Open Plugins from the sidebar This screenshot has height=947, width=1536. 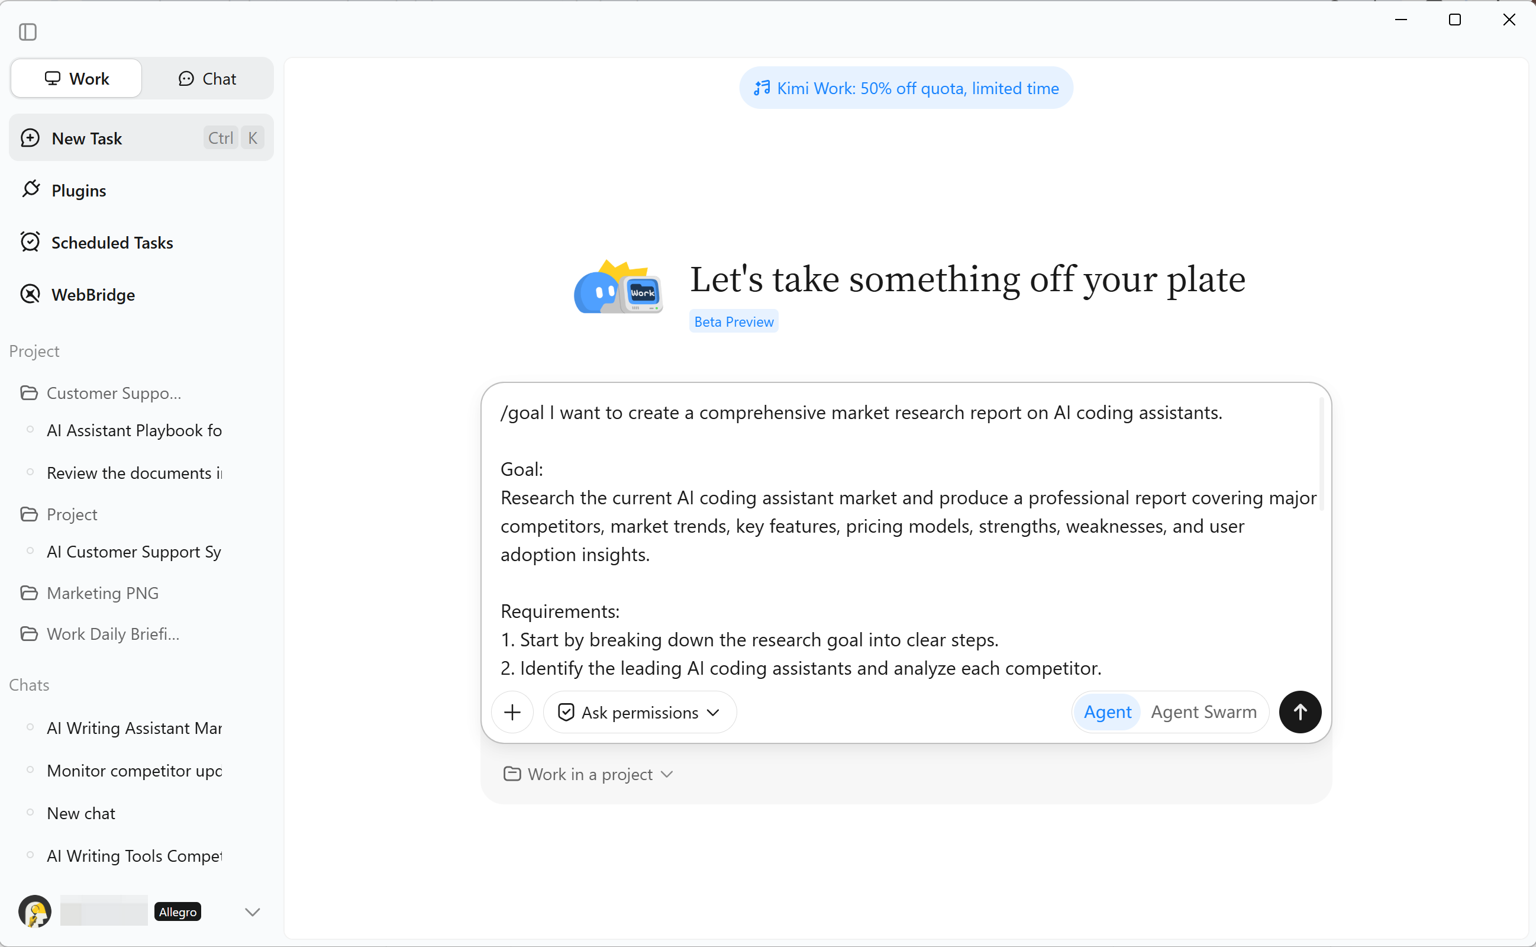[141, 190]
